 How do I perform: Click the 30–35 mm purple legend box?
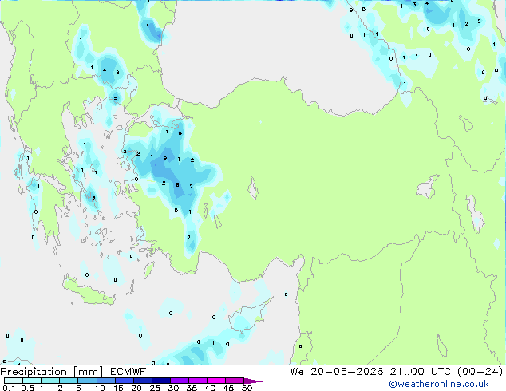tap(179, 381)
